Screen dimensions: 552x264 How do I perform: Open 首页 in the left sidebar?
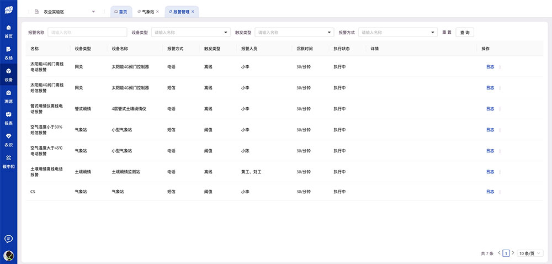coord(8,31)
